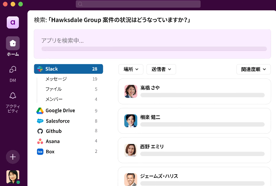Click the Google Drive count 9
Screen dimensions: 276x186
pos(96,111)
